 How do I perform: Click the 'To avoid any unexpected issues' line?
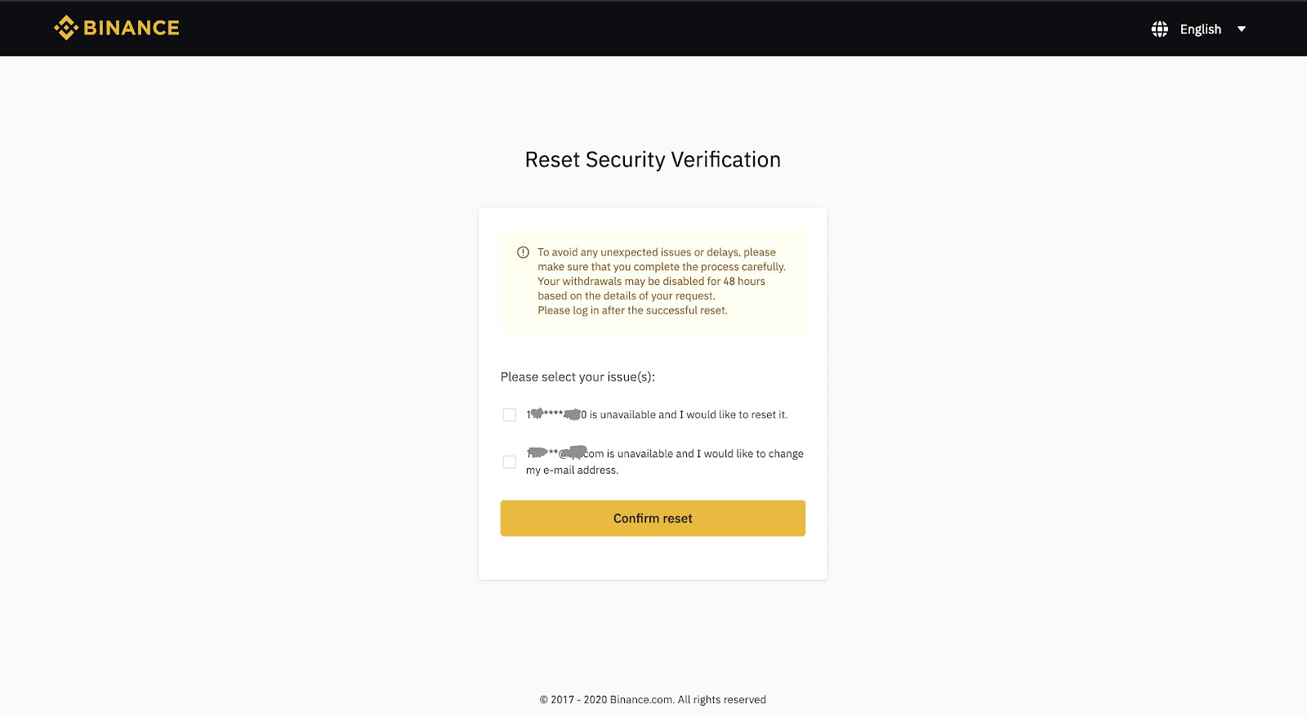tap(656, 252)
